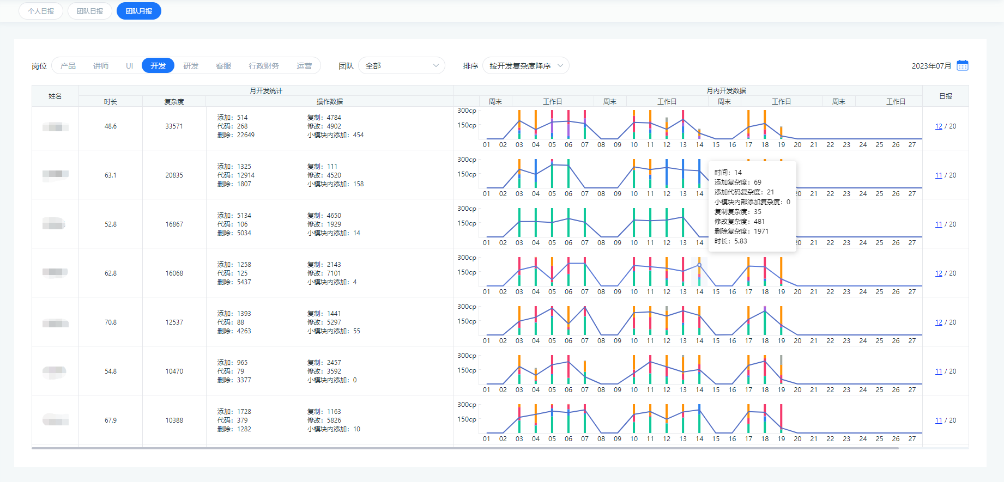Click 复制: 2457 value

[x=324, y=363]
